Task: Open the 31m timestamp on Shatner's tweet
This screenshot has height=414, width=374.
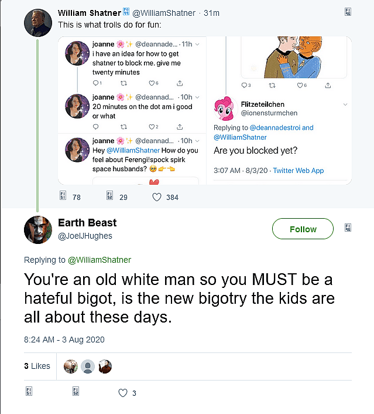Action: click(211, 13)
